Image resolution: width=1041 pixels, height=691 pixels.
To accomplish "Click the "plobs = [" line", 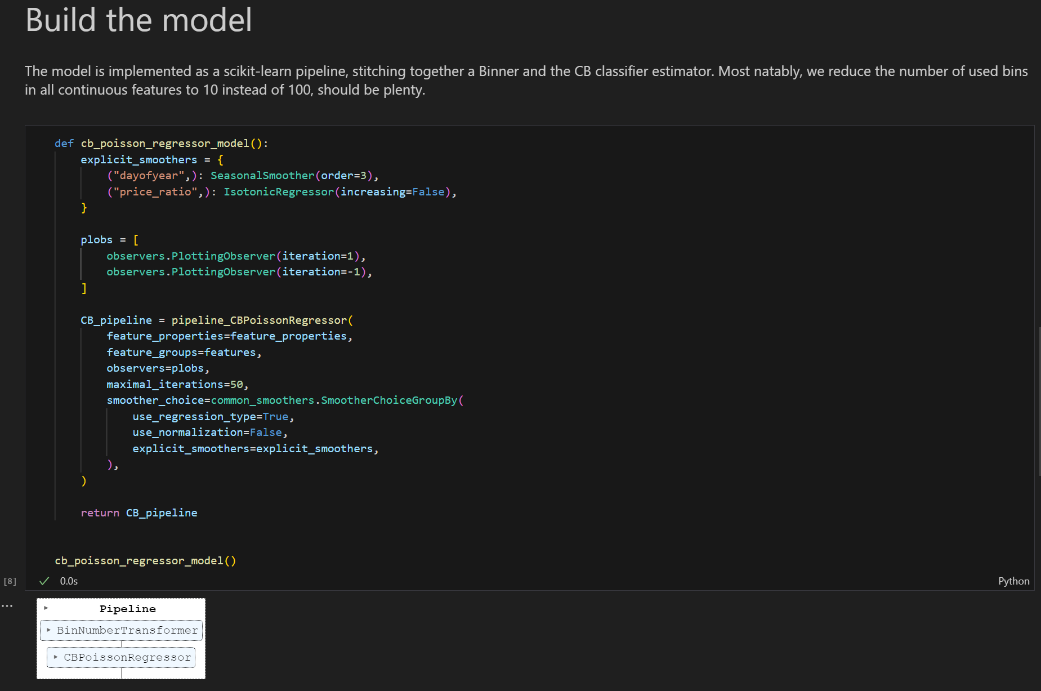I will point(109,240).
